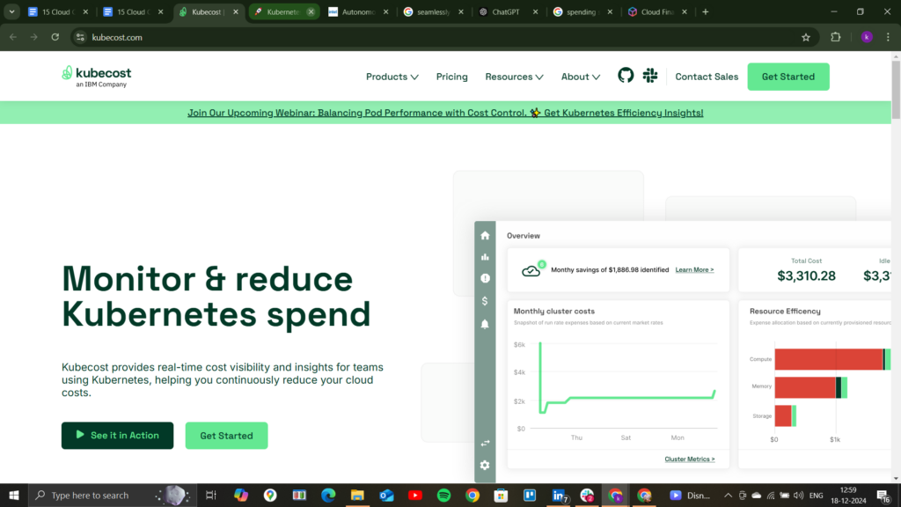Expand the About menu
Screen dimensions: 901x507
click(x=581, y=77)
